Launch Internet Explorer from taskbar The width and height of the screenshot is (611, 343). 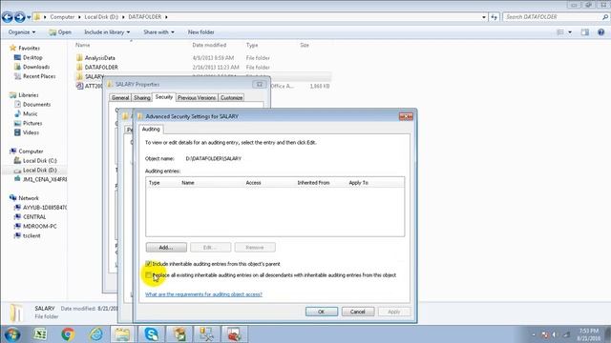[x=95, y=334]
